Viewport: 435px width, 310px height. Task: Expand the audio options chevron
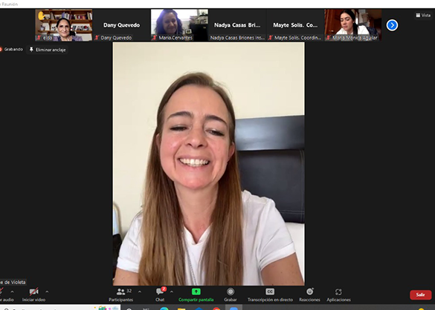[x=12, y=291]
